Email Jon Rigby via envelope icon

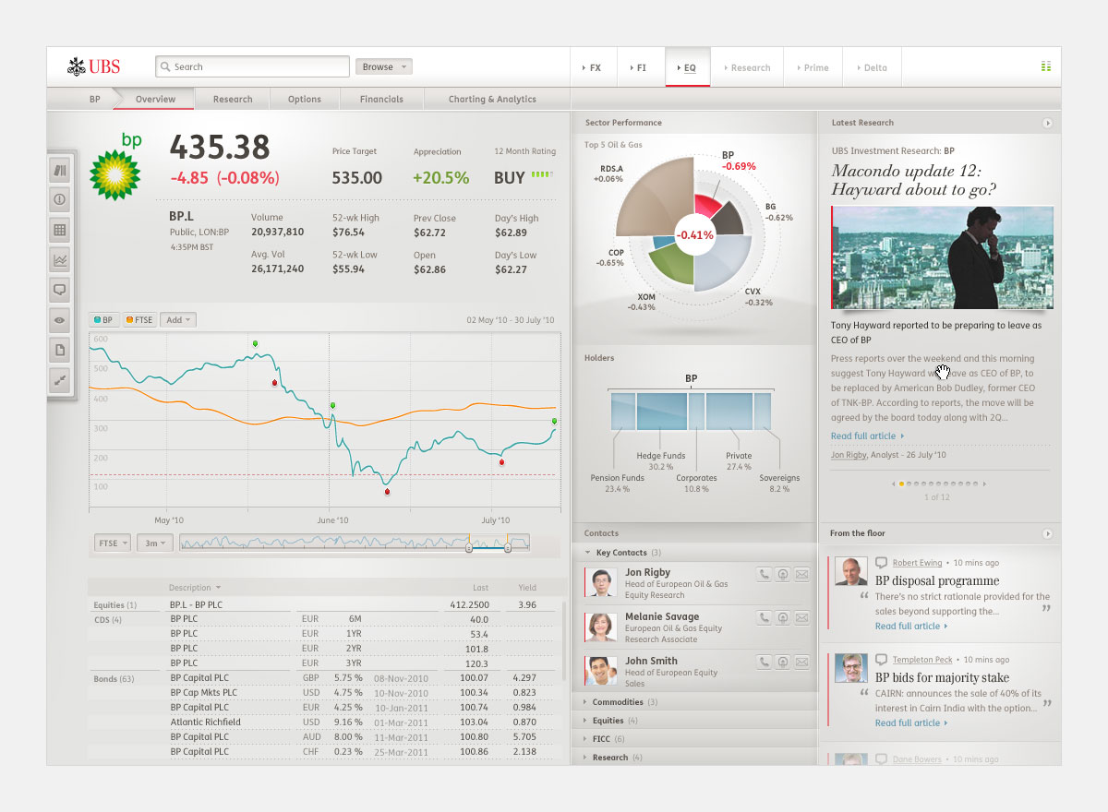801,574
